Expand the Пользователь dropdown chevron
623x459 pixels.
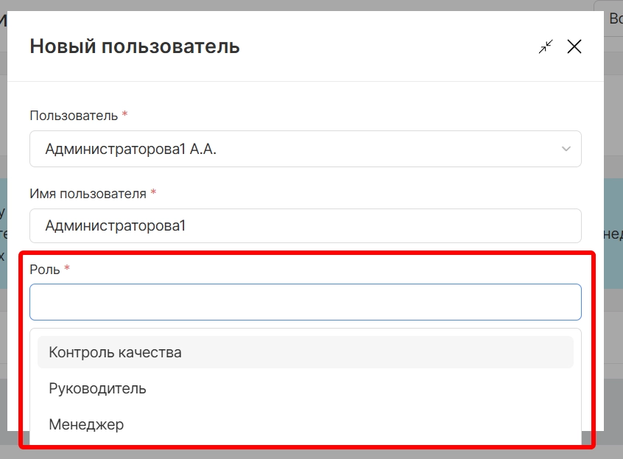[566, 149]
